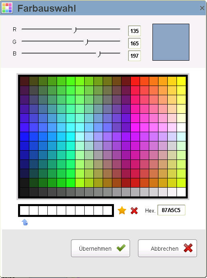Click the large blue color preview box
The width and height of the screenshot is (207, 278).
(171, 42)
